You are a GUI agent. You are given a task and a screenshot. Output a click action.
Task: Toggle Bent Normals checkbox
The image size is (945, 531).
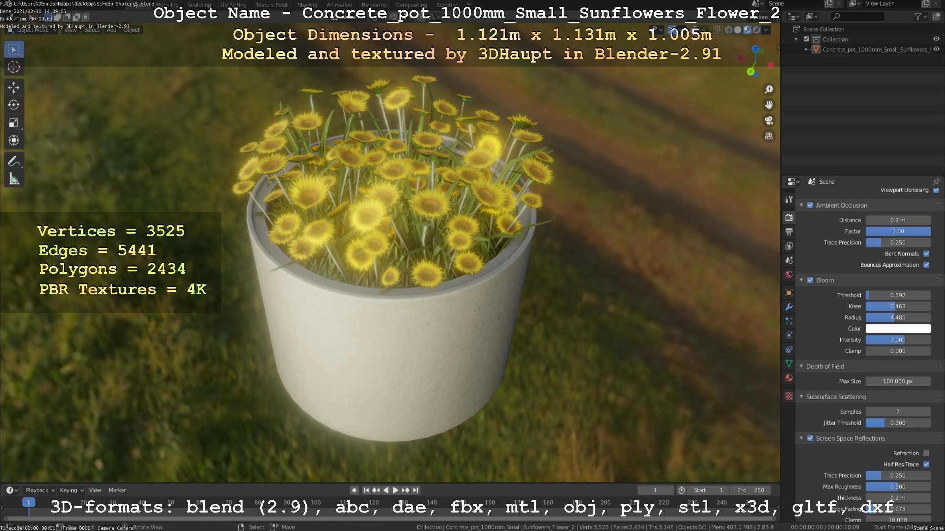click(x=926, y=254)
